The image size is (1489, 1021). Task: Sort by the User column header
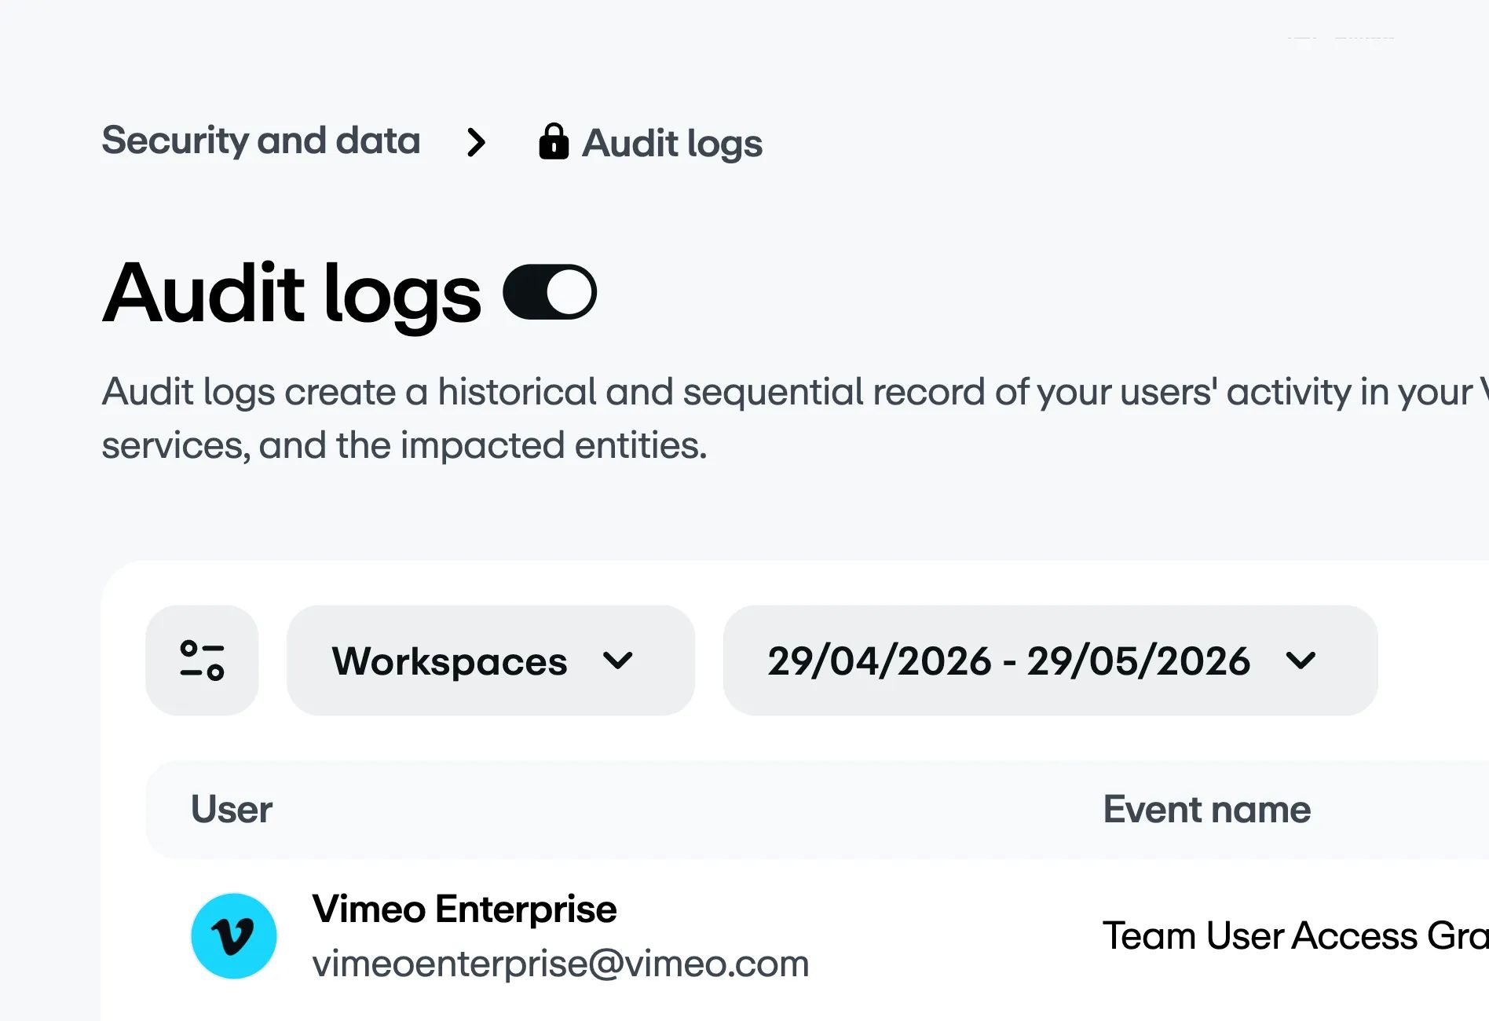point(232,809)
